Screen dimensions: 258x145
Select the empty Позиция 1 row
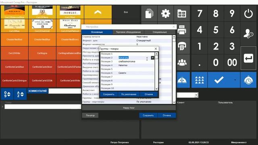(127, 54)
